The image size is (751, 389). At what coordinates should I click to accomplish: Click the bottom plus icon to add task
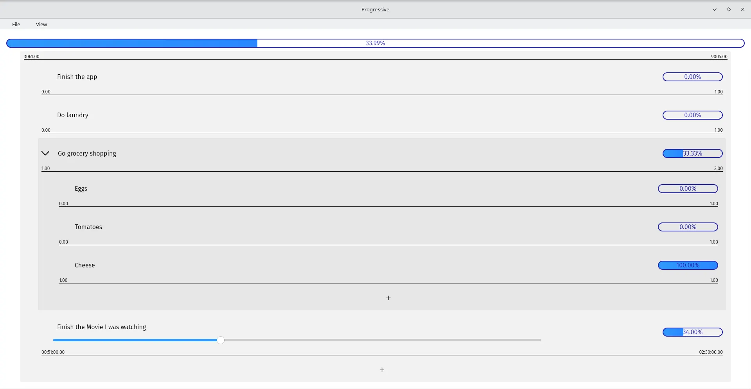(x=382, y=370)
